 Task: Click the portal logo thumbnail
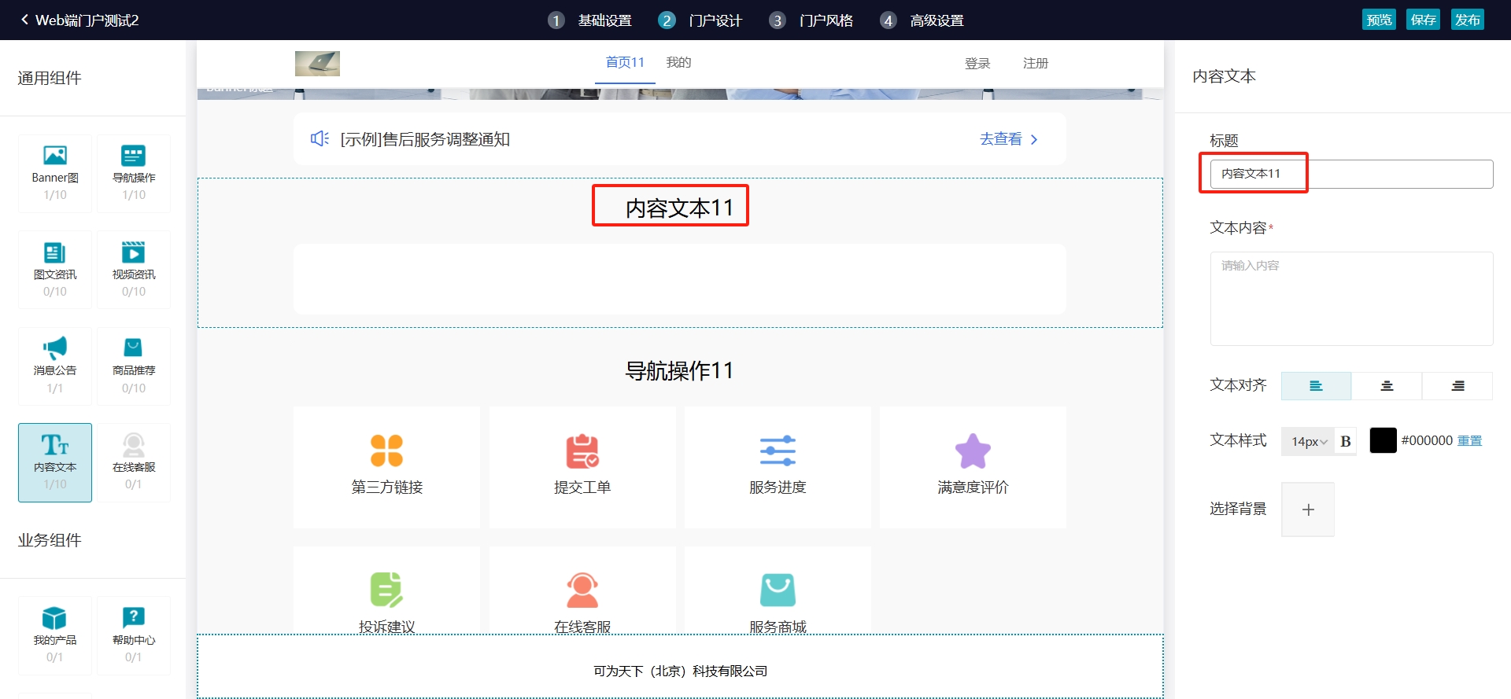[x=317, y=64]
